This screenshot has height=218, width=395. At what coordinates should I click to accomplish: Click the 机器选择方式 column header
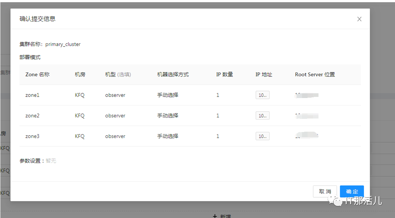click(x=173, y=75)
